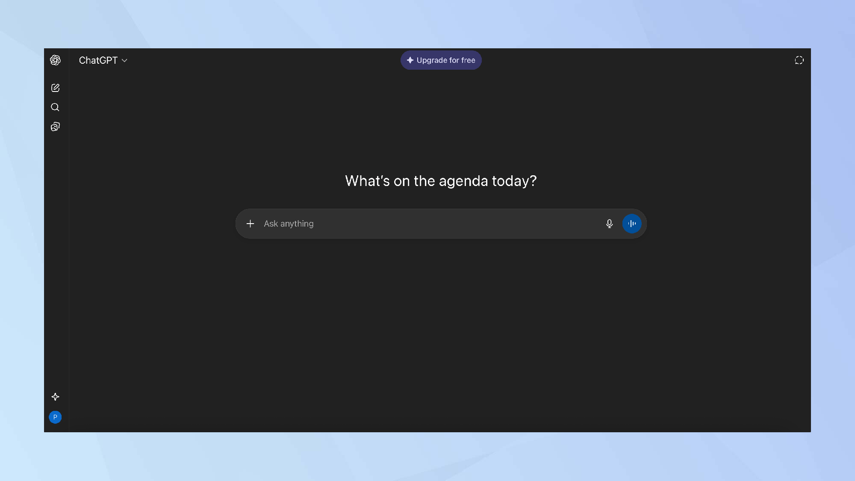Open the profile menu via the P avatar
Screen dimensions: 855x481
[x=55, y=417]
